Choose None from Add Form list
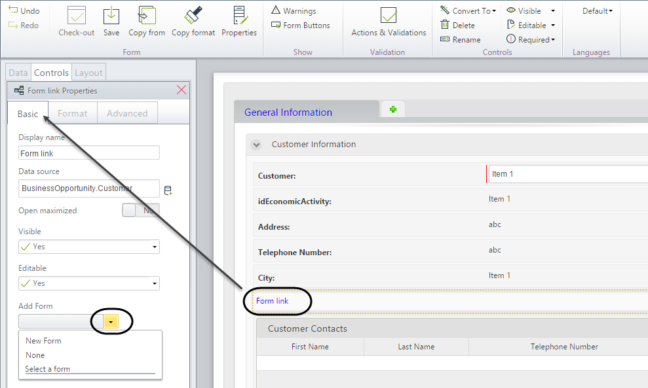This screenshot has height=388, width=648. click(x=35, y=355)
